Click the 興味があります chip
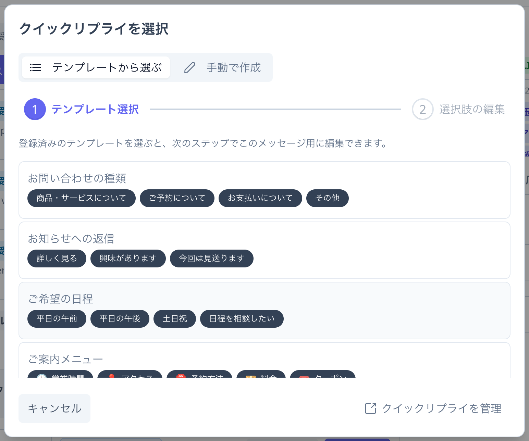Viewport: 529px width, 441px height. pyautogui.click(x=128, y=259)
